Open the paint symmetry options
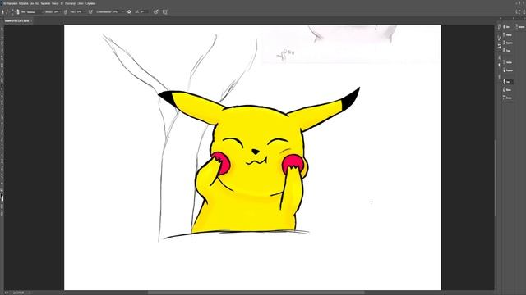The image size is (526, 295). tap(164, 11)
